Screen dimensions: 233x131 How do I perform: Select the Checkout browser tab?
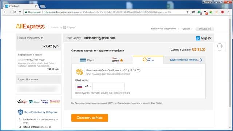point(21,6)
